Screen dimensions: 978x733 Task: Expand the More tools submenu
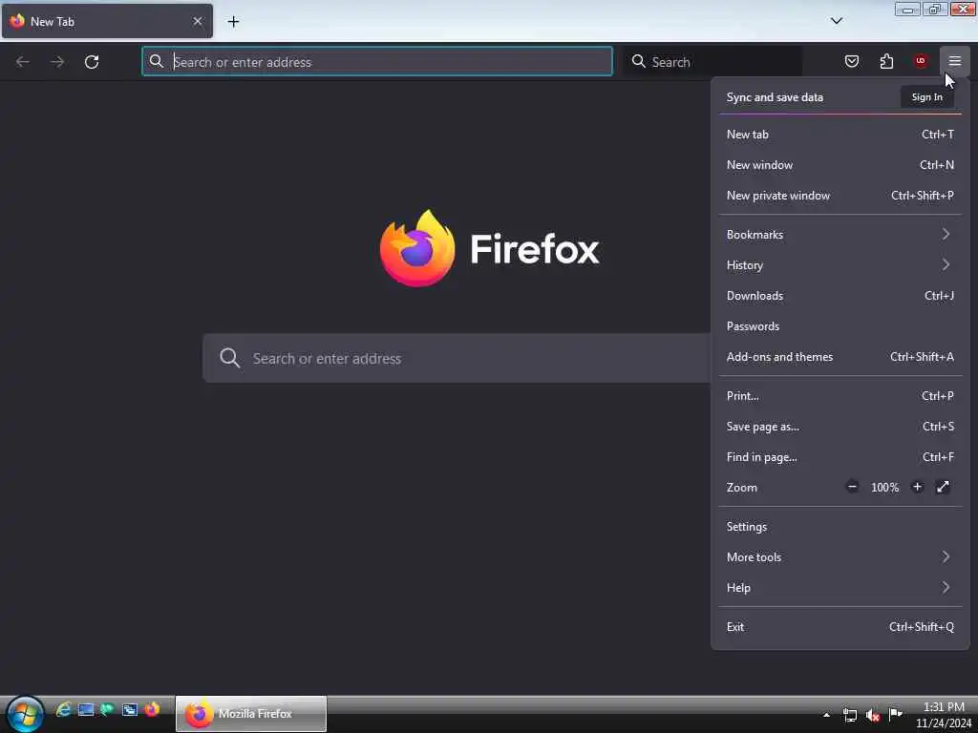840,557
